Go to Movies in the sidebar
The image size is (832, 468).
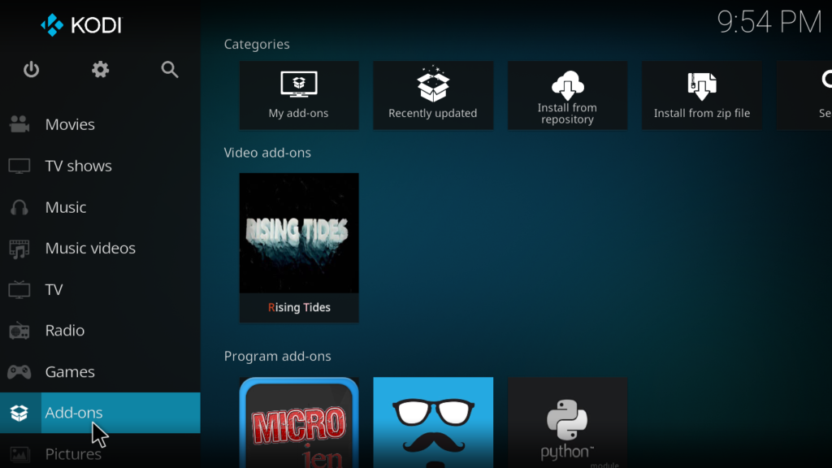70,124
